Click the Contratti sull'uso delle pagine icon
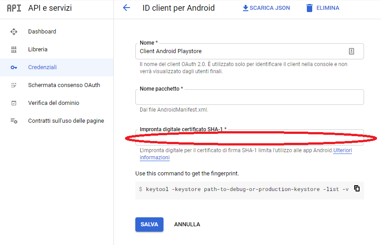Viewport: 381px width, 245px height. [x=14, y=120]
